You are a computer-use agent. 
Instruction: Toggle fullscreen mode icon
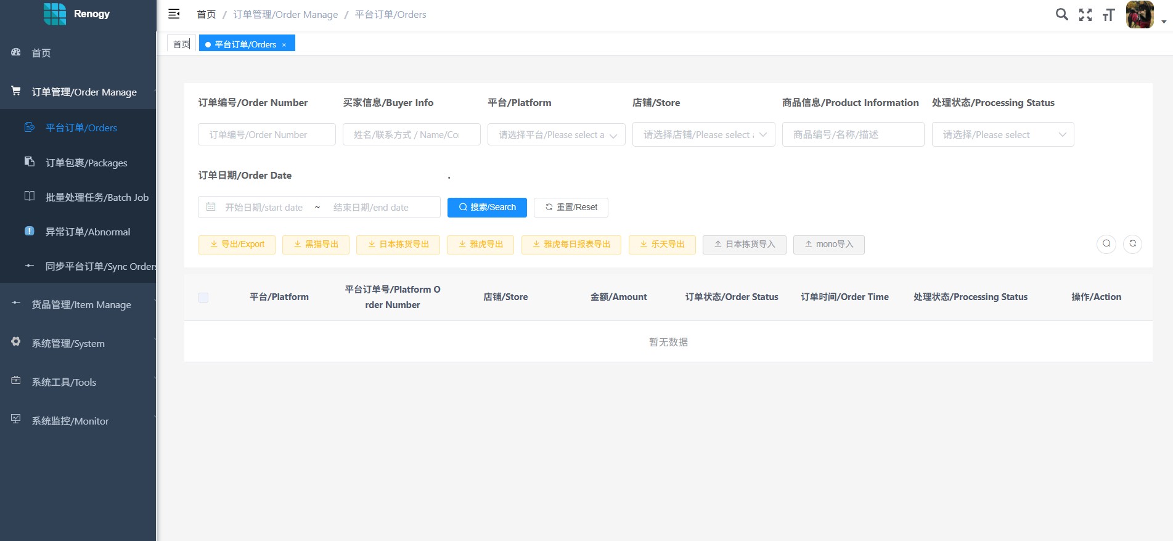click(1085, 15)
